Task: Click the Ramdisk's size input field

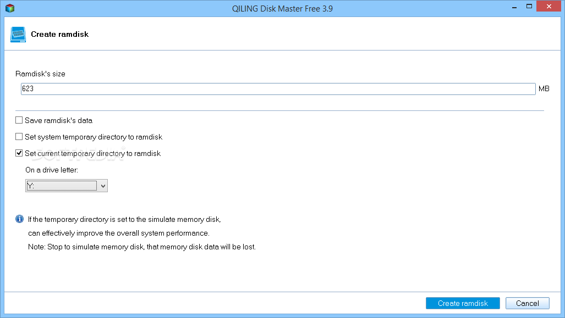Action: 278,89
